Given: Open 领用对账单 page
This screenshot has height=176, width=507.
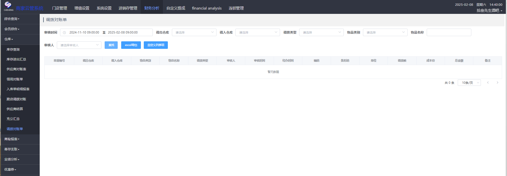Looking at the screenshot, I should pos(15,79).
